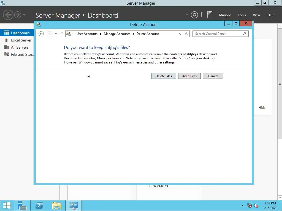Open clock showing 1:53 PM

point(270,206)
